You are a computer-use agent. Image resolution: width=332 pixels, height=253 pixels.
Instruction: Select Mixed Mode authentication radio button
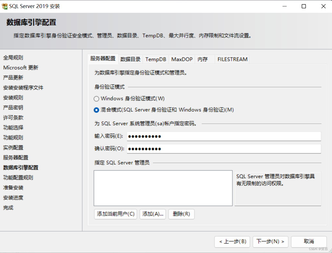click(x=96, y=110)
